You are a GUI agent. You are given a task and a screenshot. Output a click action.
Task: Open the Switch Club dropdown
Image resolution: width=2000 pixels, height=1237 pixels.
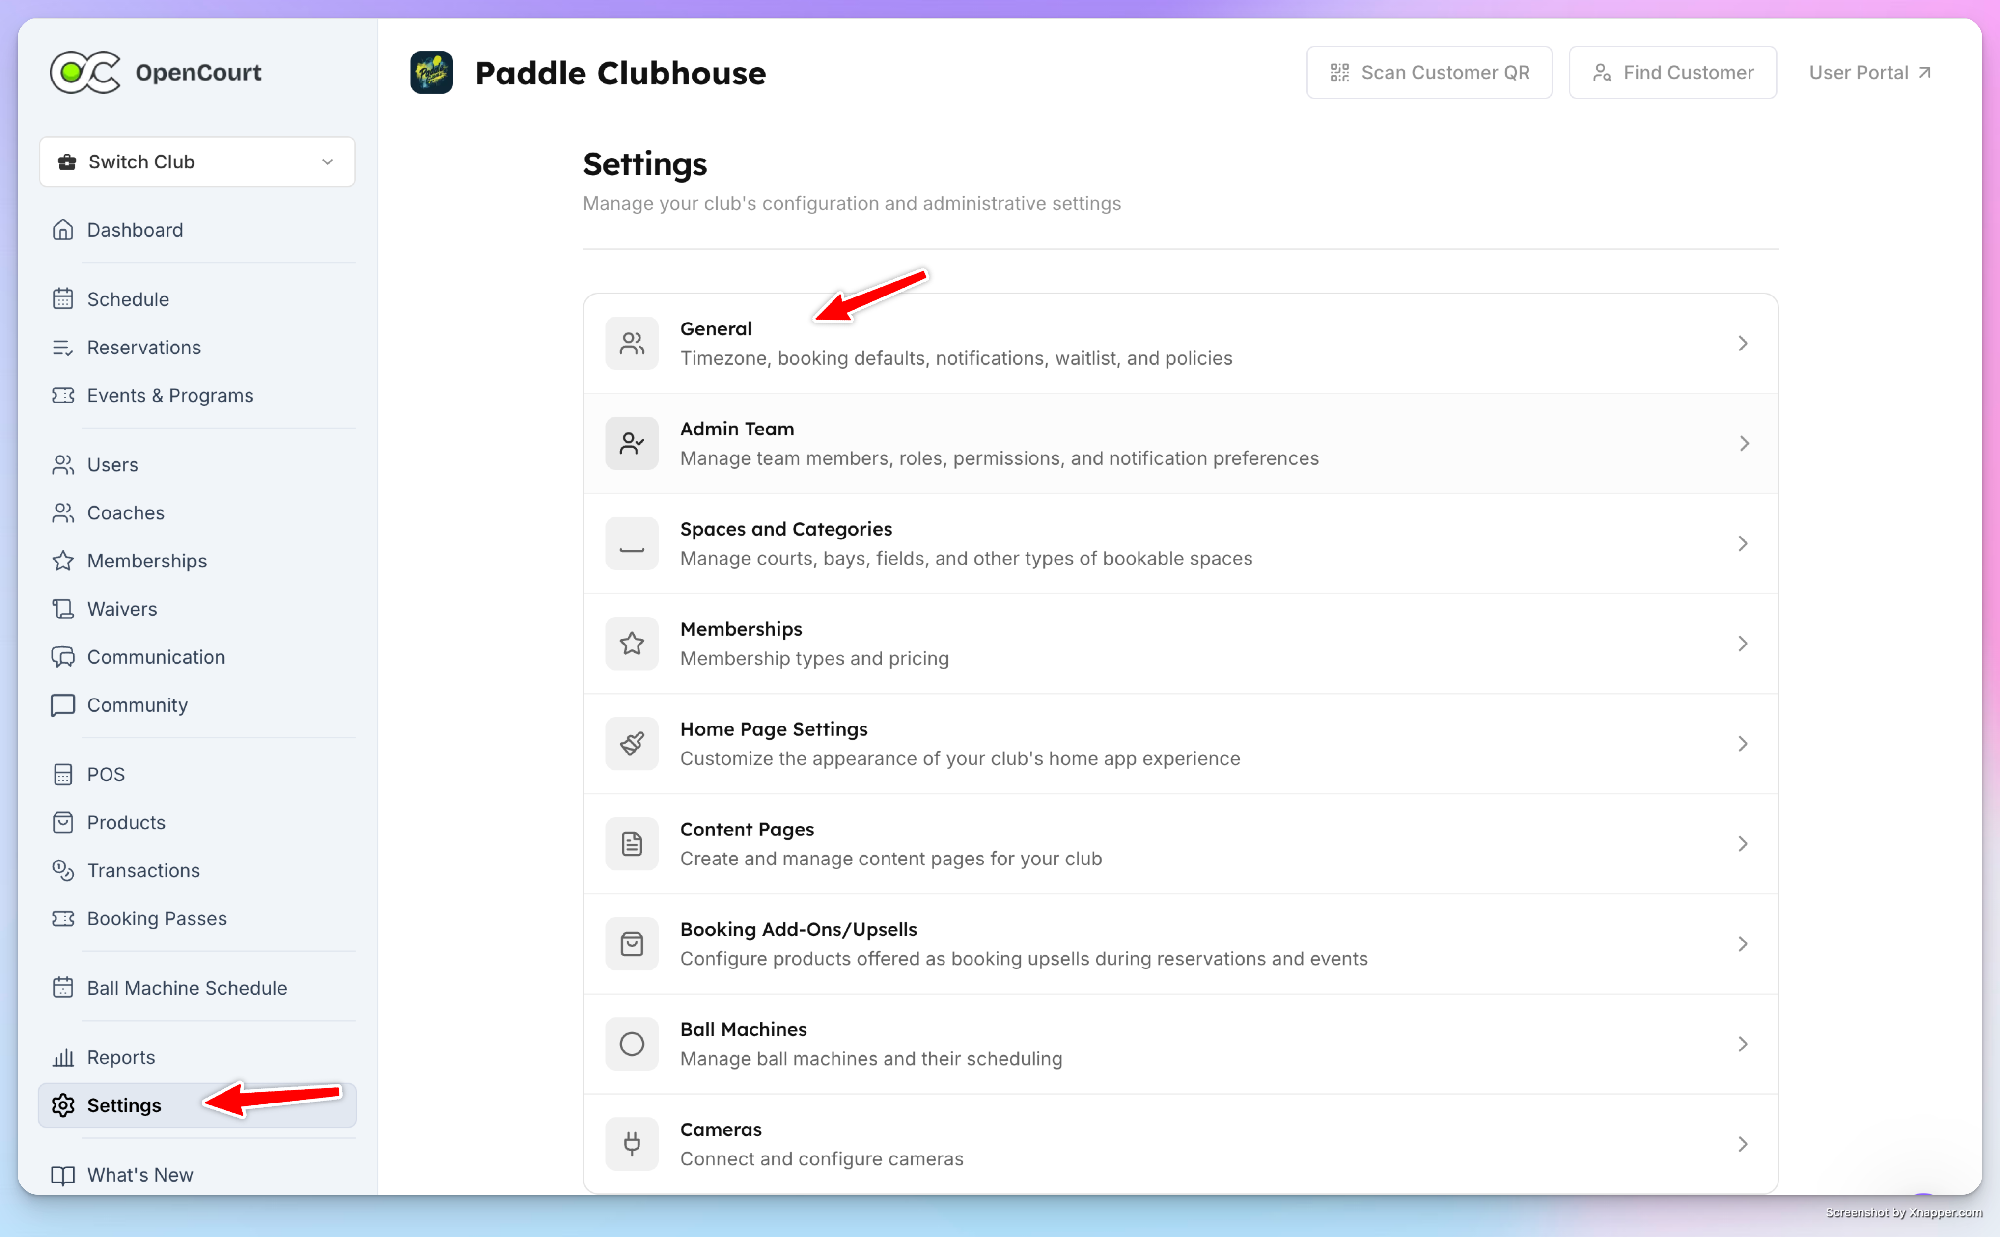click(197, 162)
